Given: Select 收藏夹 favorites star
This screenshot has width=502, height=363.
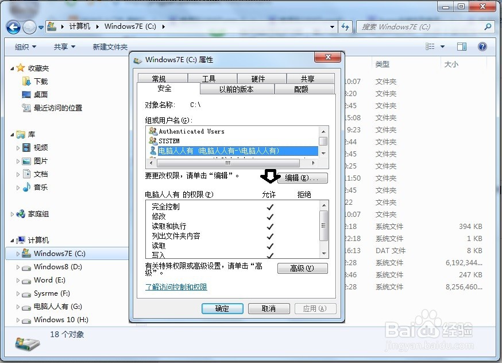Looking at the screenshot, I should pyautogui.click(x=21, y=68).
